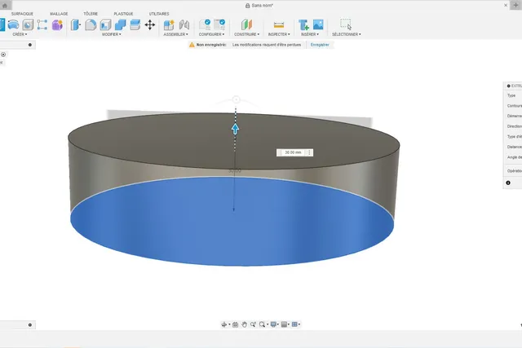Collapse the Extrude dialog header
The height and width of the screenshot is (348, 522).
tap(509, 86)
